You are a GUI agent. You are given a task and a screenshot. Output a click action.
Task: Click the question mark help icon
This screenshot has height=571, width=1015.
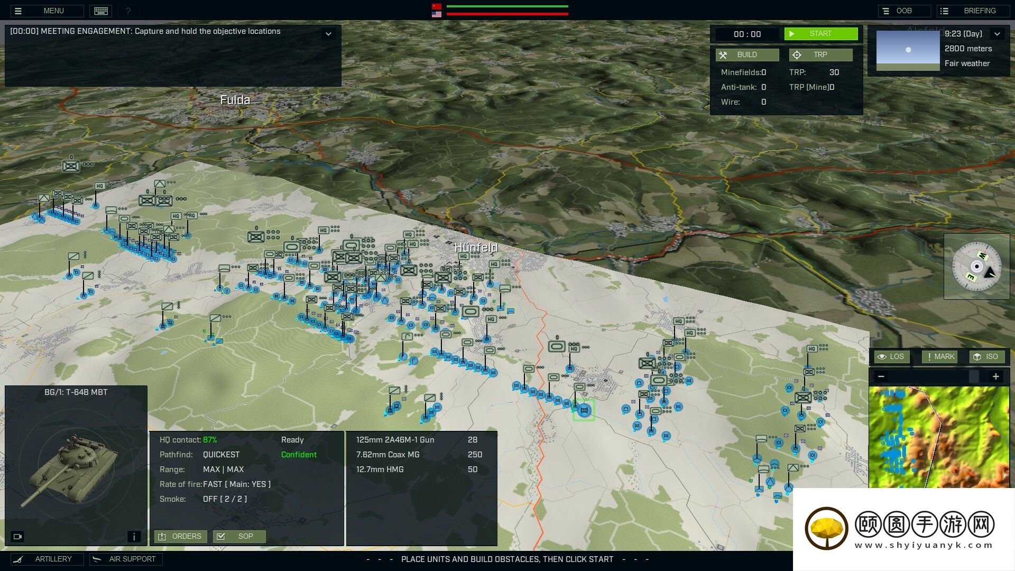point(128,11)
